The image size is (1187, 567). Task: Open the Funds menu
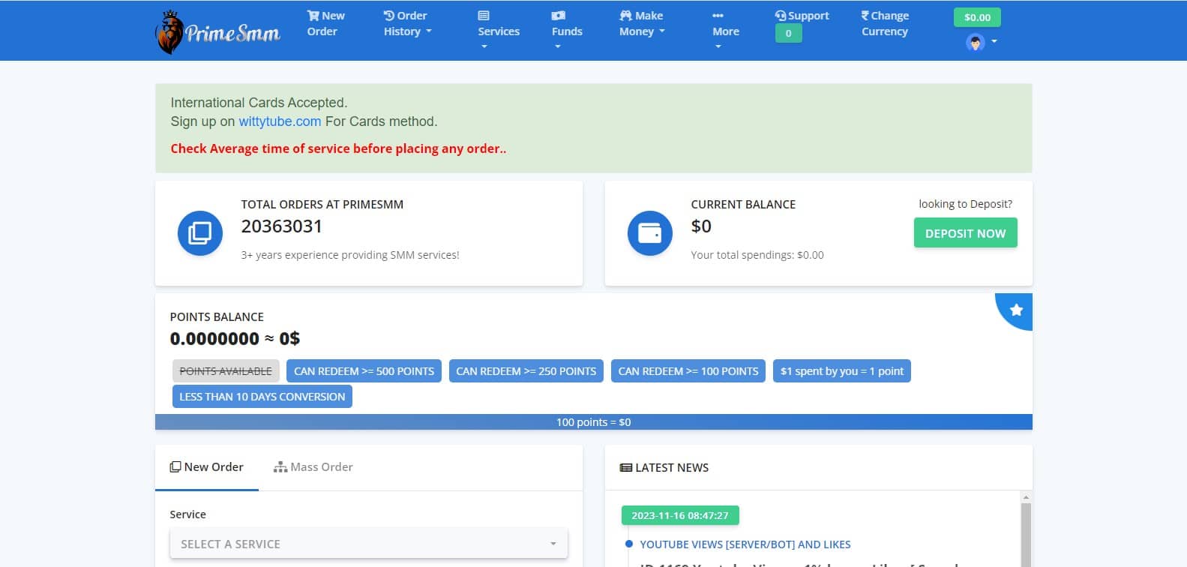pos(566,30)
